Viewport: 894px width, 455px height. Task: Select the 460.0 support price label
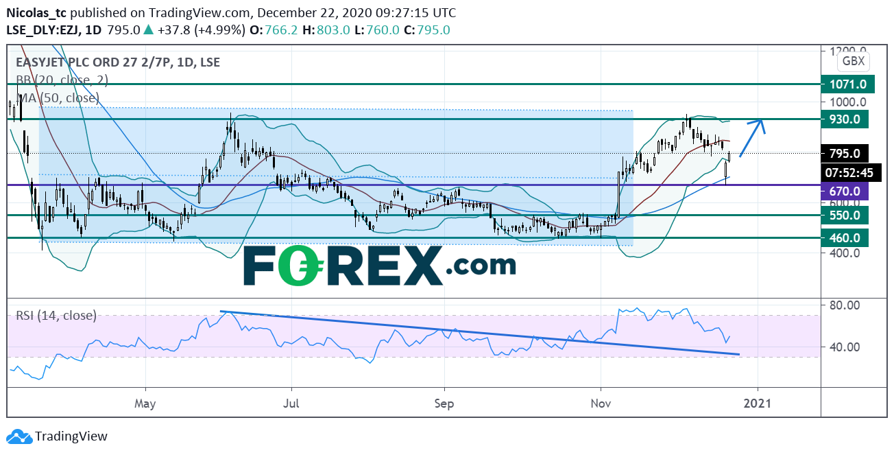coord(845,238)
